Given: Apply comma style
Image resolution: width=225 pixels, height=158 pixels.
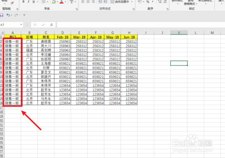Looking at the screenshot, I should tap(153, 2).
